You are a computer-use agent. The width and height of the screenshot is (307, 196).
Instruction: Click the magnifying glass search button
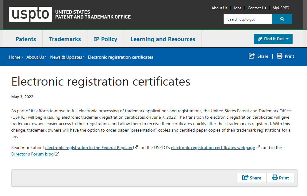click(282, 19)
